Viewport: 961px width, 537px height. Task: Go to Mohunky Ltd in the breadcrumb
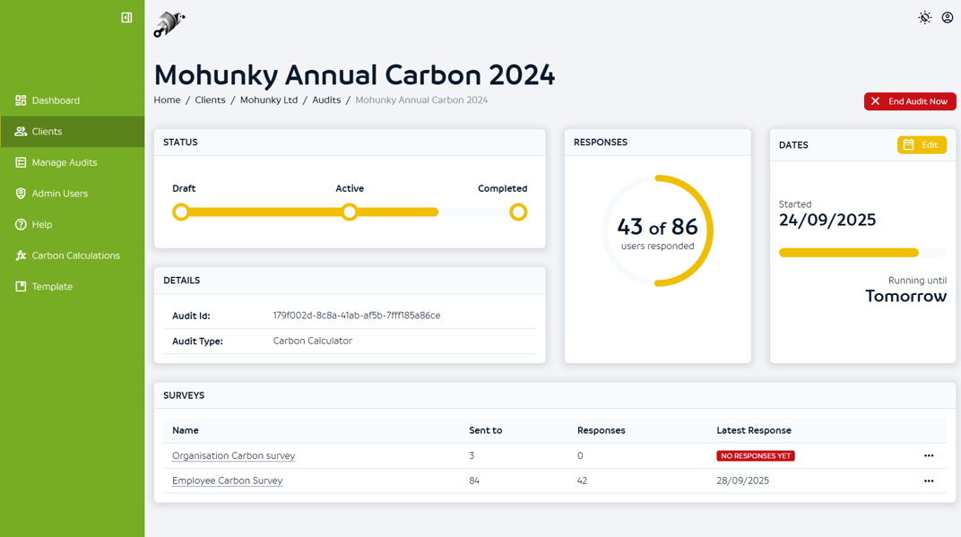[x=268, y=100]
